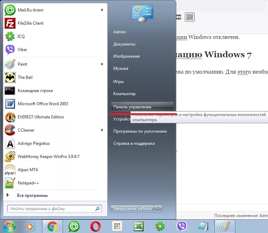Open Панель управления
Screen dimensions: 268x233
pos(142,107)
